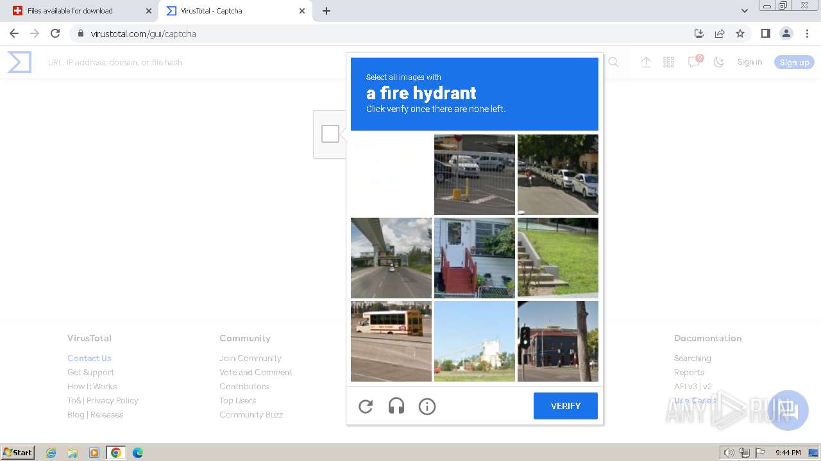Click the VERIFY button
821x461 pixels.
coord(566,406)
